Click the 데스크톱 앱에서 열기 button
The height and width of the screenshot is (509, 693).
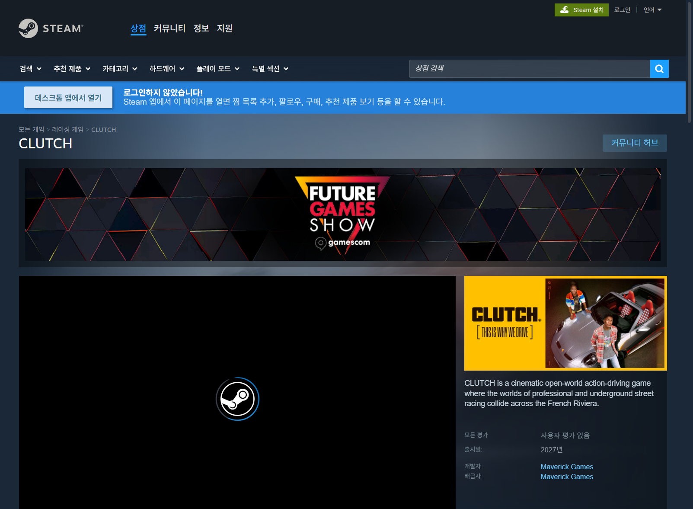68,98
